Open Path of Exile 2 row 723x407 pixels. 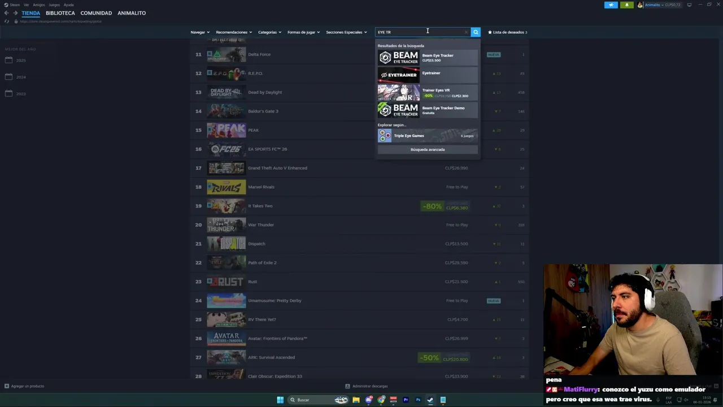point(359,262)
